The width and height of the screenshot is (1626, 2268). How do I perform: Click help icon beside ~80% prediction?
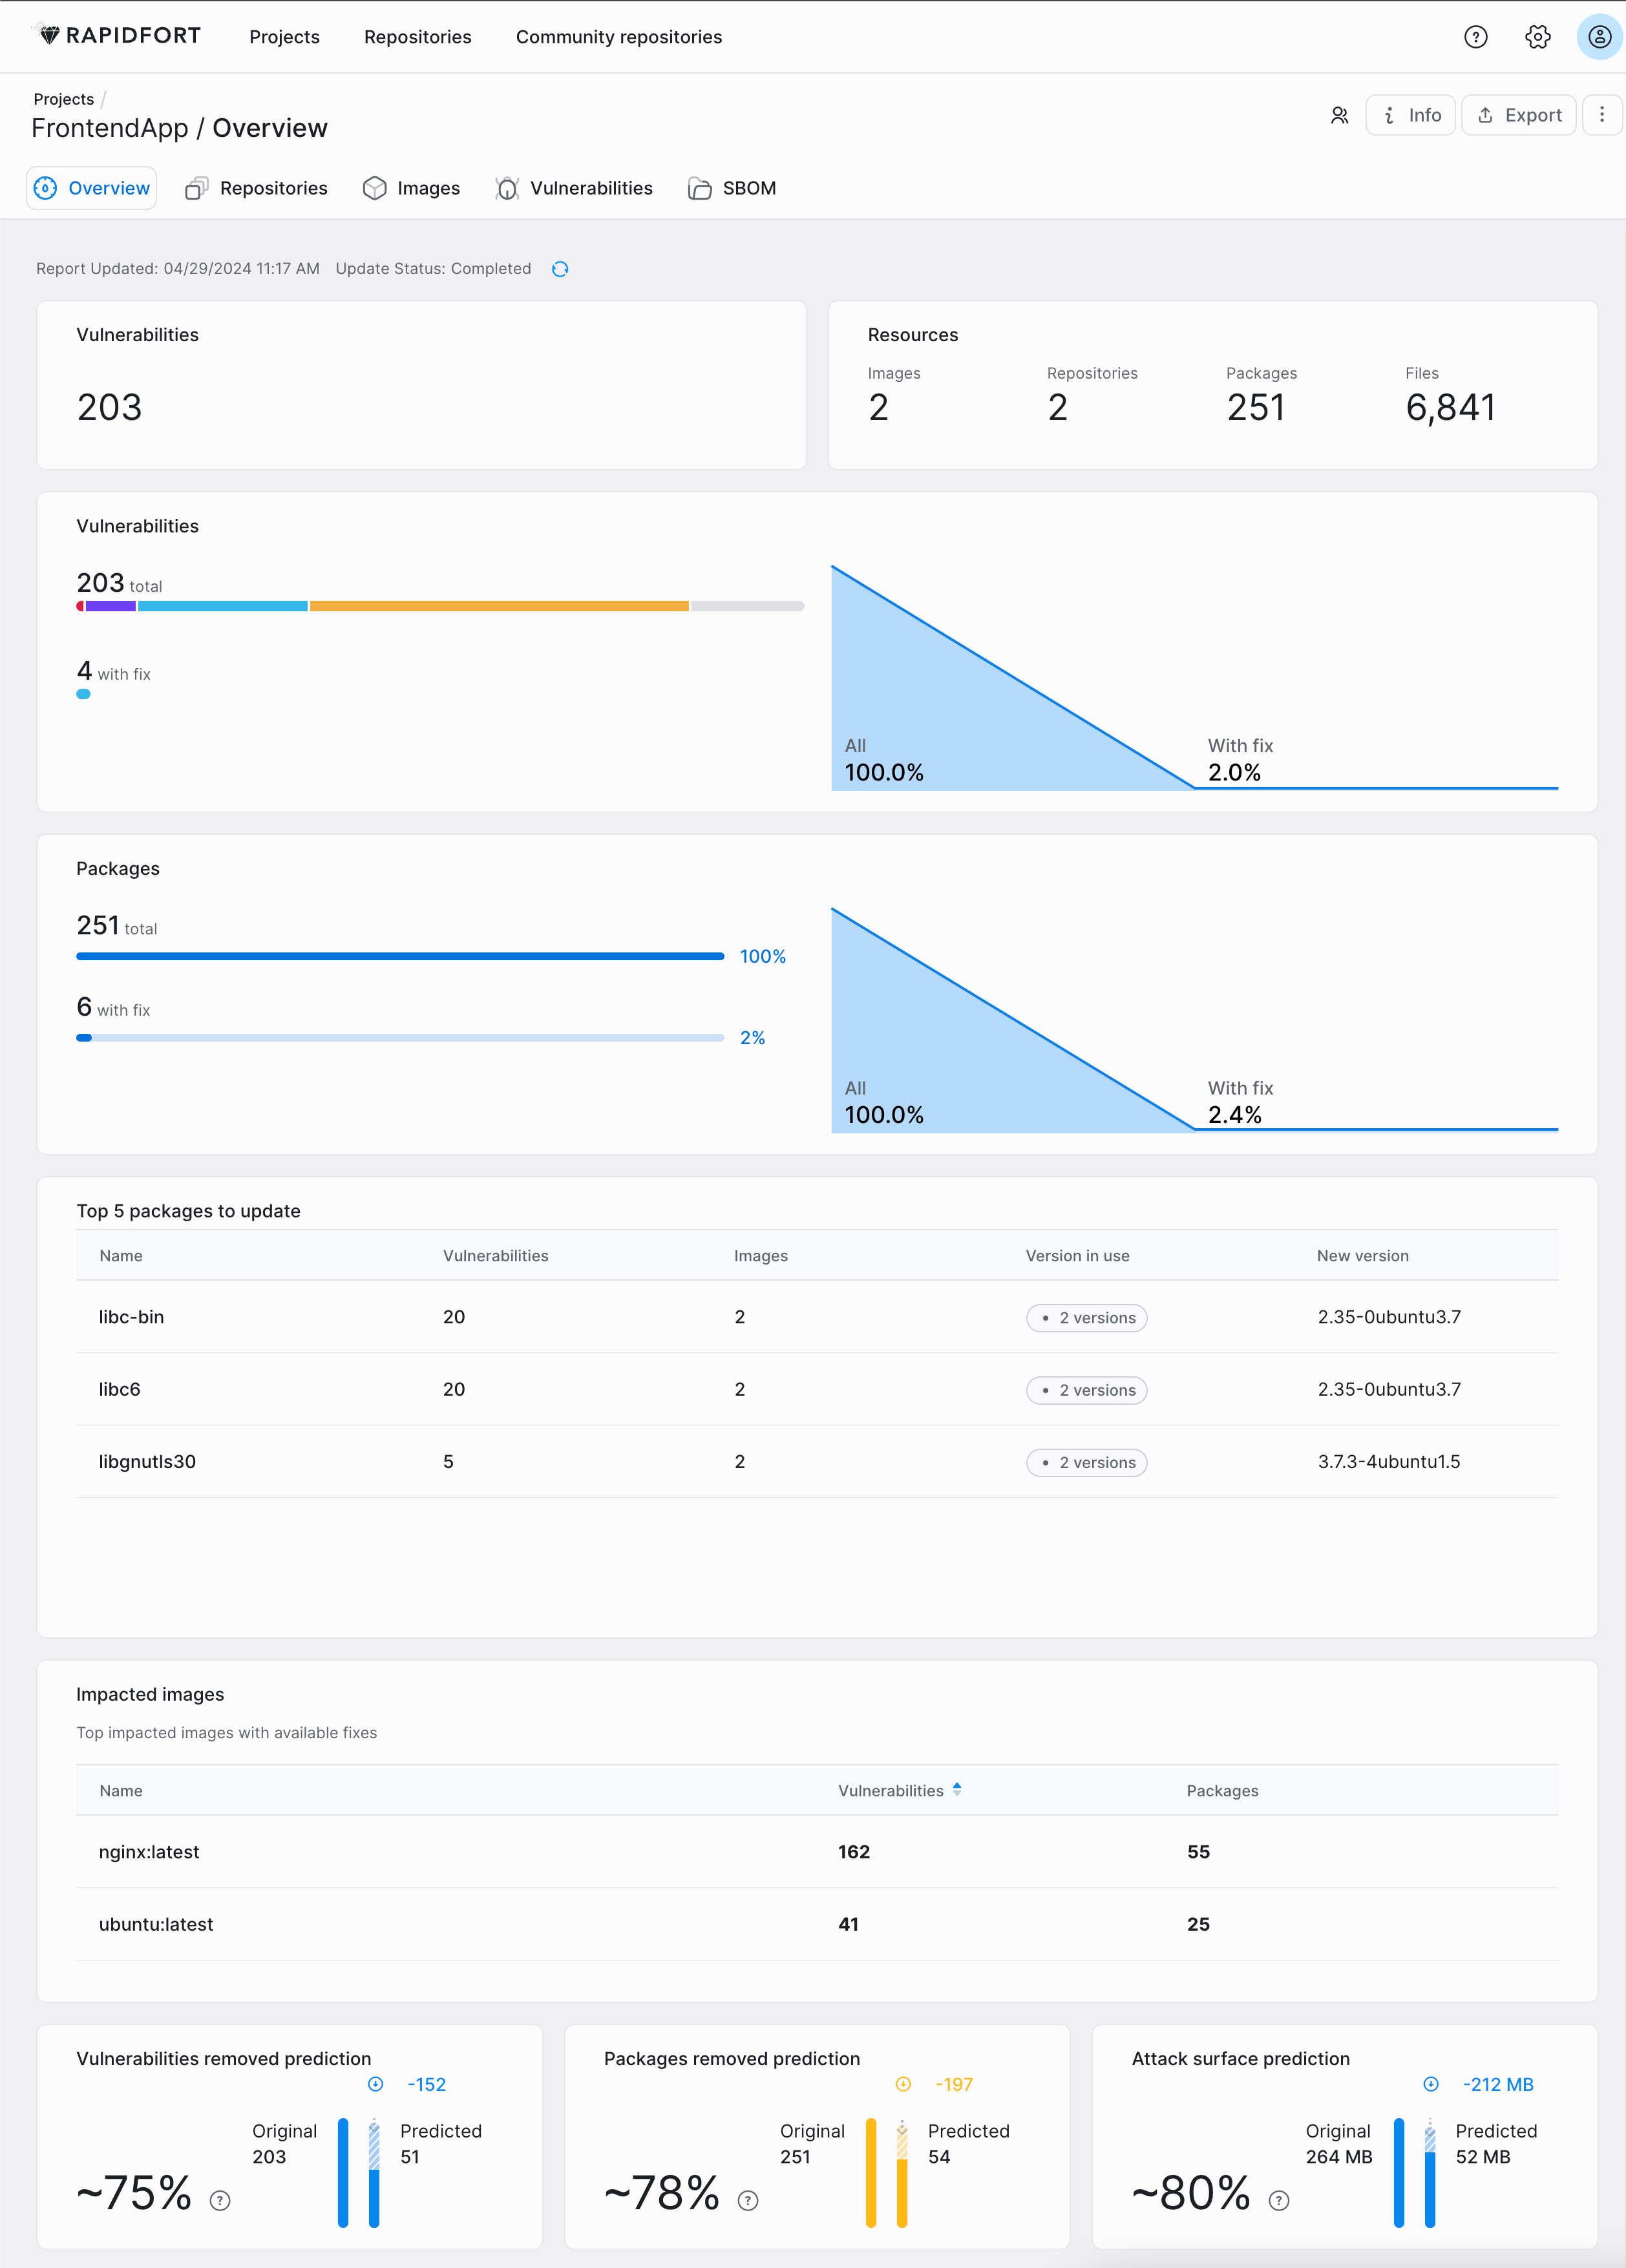[x=1278, y=2200]
